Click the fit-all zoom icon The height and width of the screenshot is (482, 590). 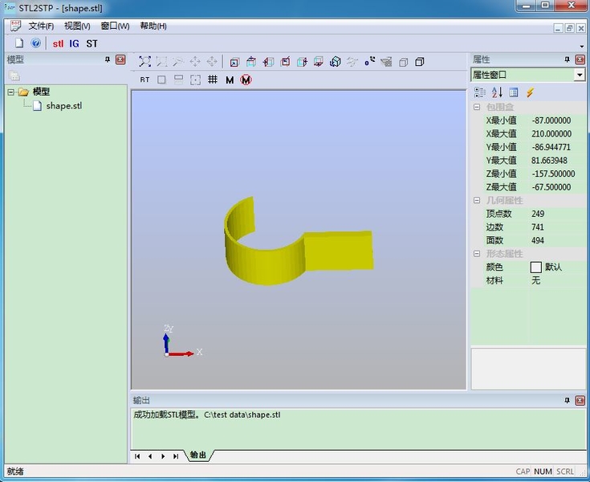pos(144,61)
